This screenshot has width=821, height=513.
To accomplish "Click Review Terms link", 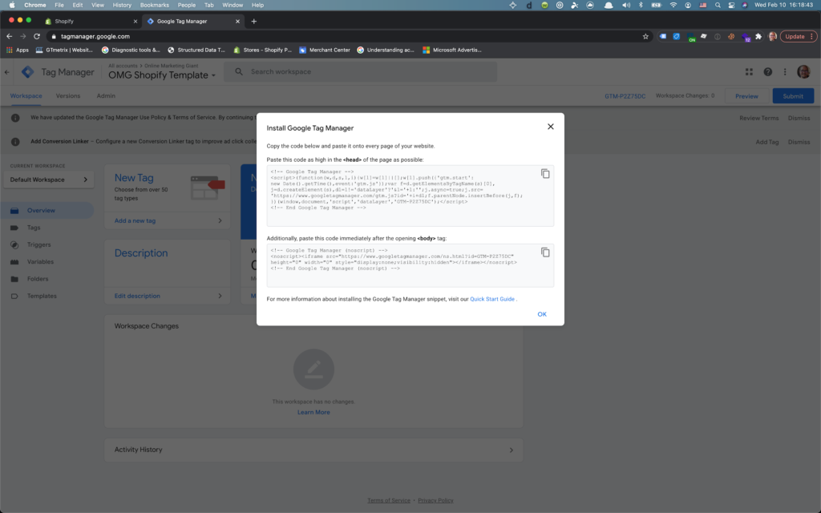I will point(758,118).
